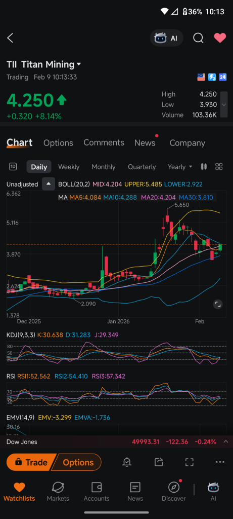The image size is (233, 519).
Task: Switch to the Options tab
Action: pyautogui.click(x=58, y=143)
